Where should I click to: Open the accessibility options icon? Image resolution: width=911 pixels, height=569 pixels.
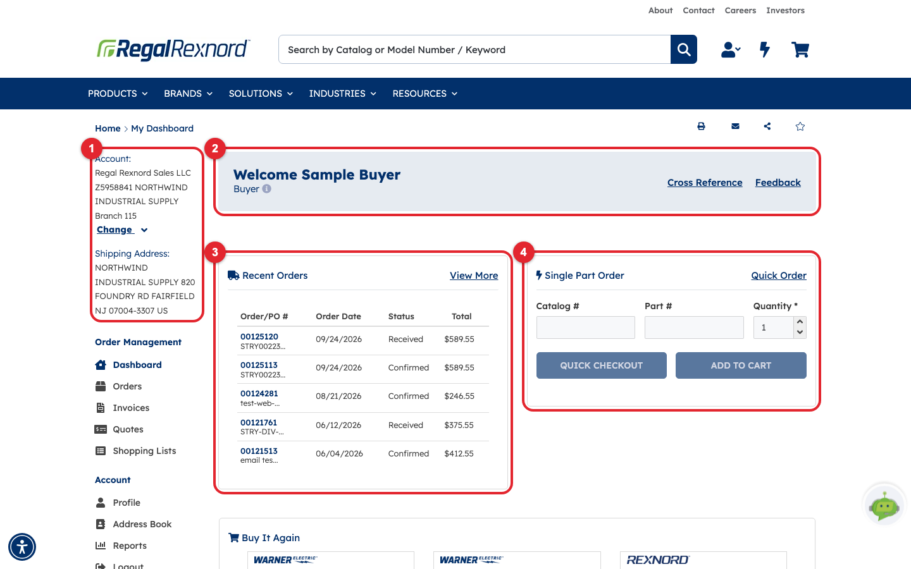pyautogui.click(x=22, y=547)
